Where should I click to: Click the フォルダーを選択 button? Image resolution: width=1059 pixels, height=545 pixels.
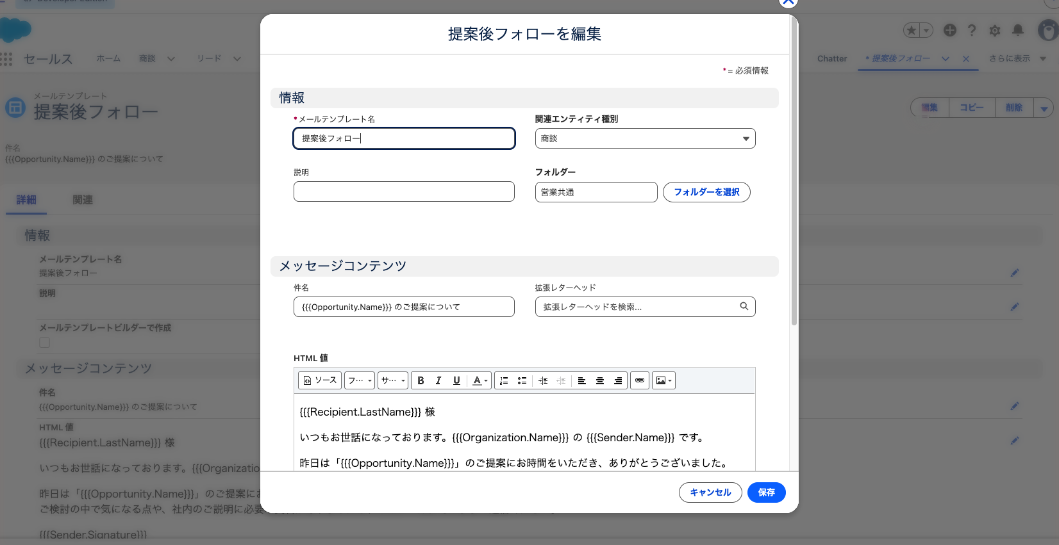pos(706,192)
